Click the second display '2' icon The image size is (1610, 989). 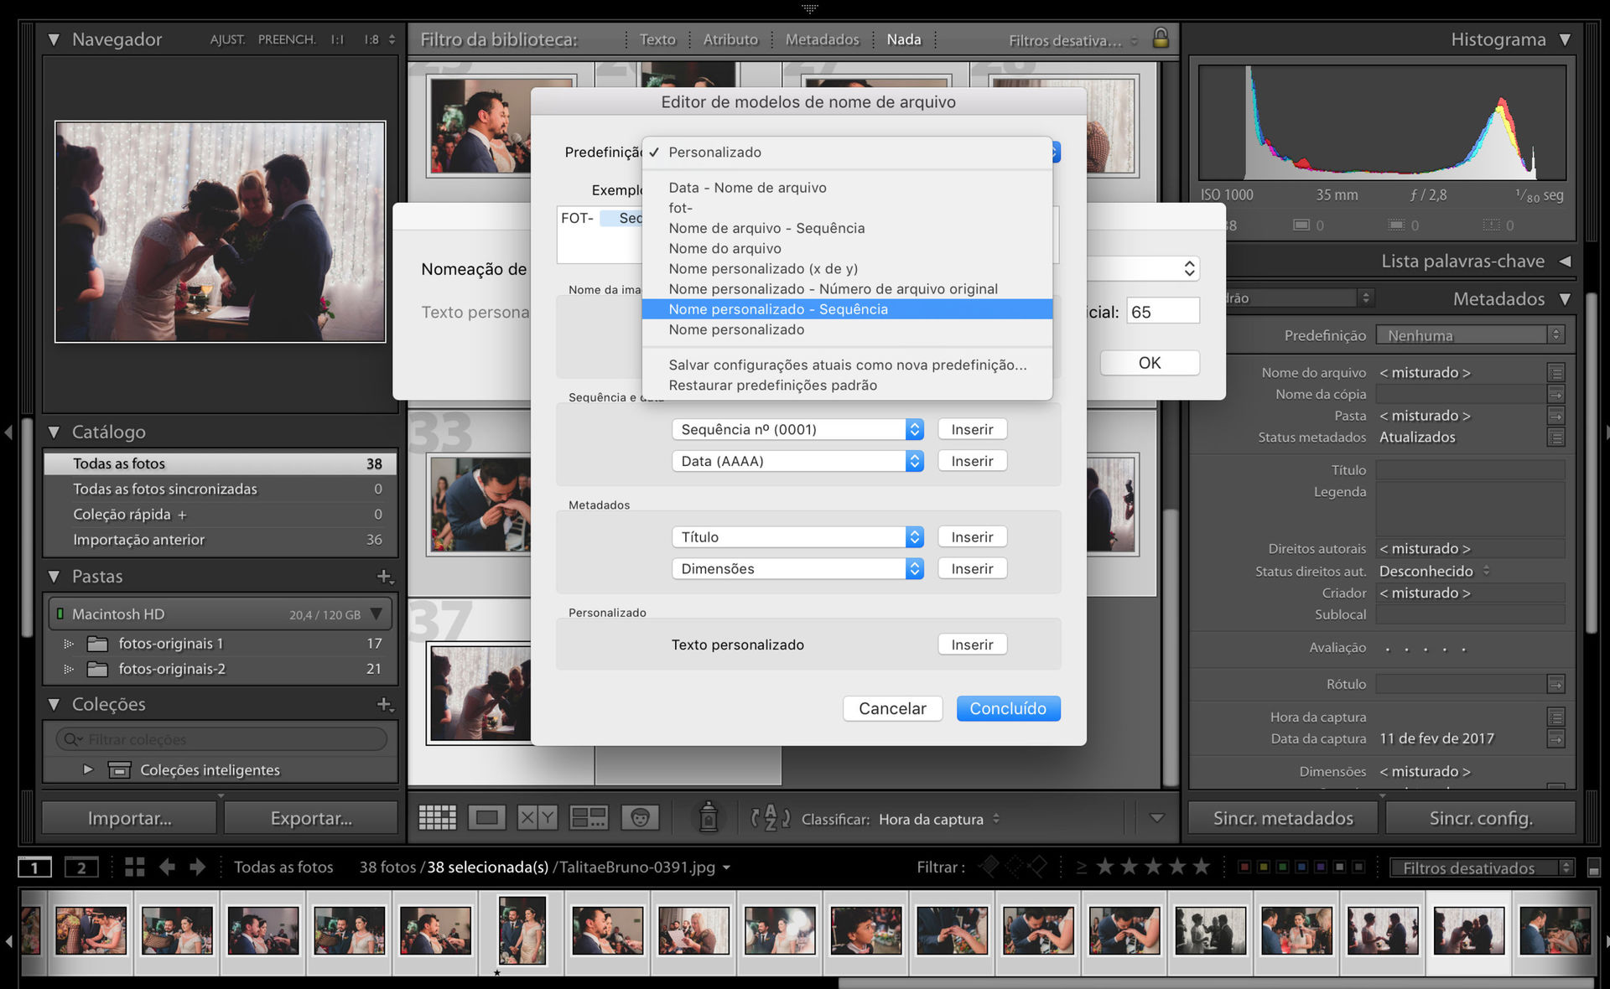pyautogui.click(x=81, y=867)
